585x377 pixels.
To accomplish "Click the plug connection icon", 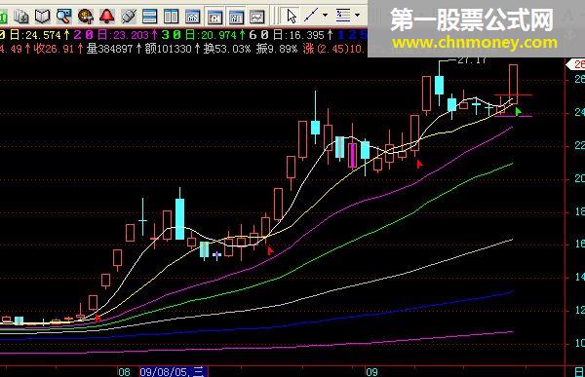I will (x=129, y=17).
